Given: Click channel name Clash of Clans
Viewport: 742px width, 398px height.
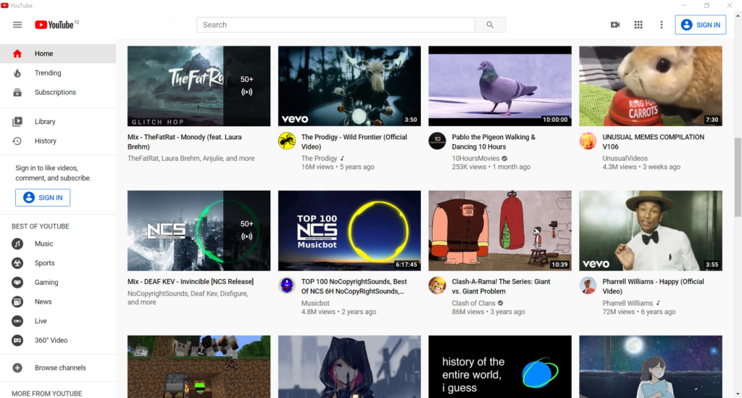Looking at the screenshot, I should 473,303.
